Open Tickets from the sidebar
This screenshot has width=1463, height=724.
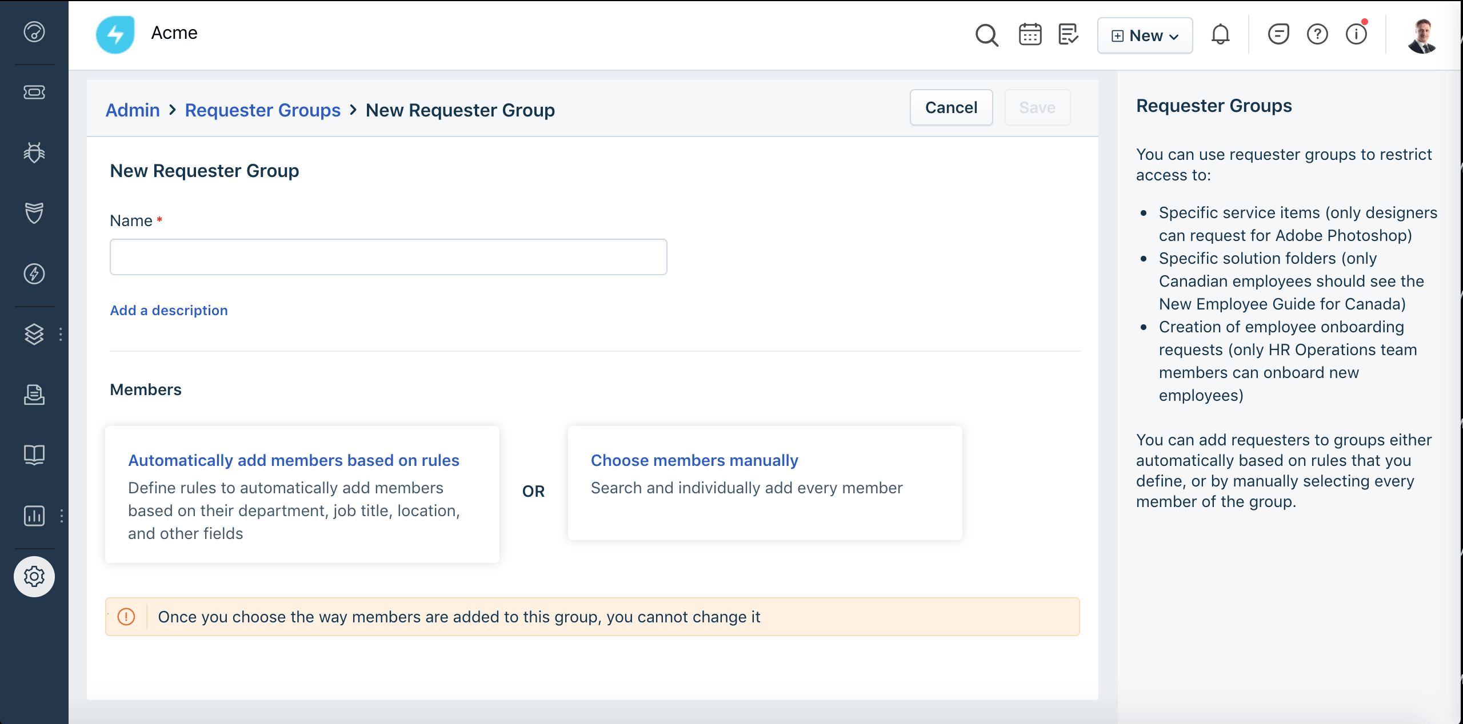tap(34, 92)
